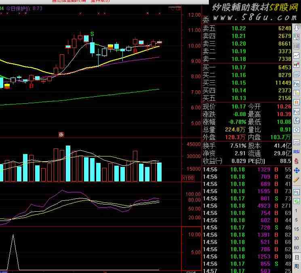Click the 外盘 120.3万 value
The height and width of the screenshot is (273, 301).
point(235,138)
